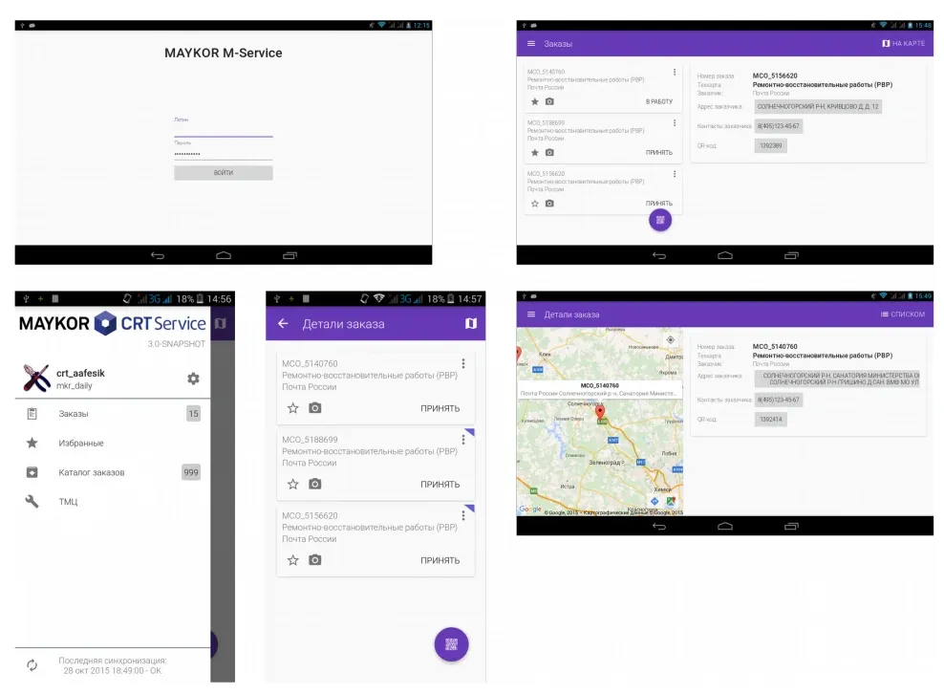Toggle favorite star for MCO_5156620 in tablet Заказы list
The image size is (944, 694).
pos(535,204)
